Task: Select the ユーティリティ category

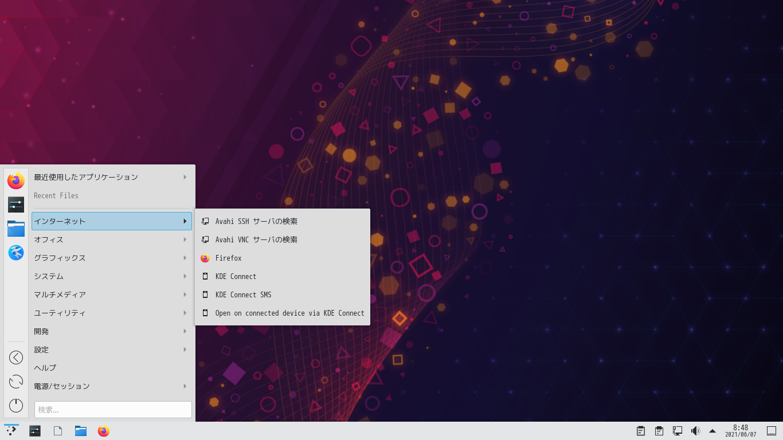Action: tap(112, 313)
